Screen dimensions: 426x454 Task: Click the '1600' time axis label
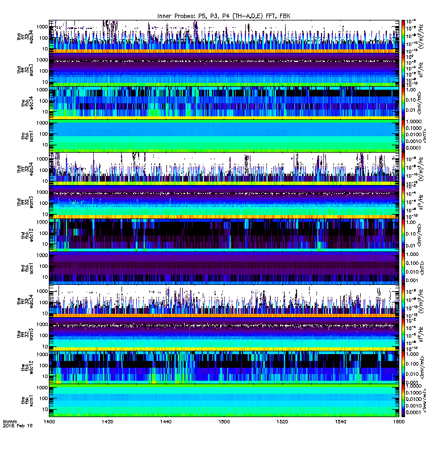(x=399, y=422)
